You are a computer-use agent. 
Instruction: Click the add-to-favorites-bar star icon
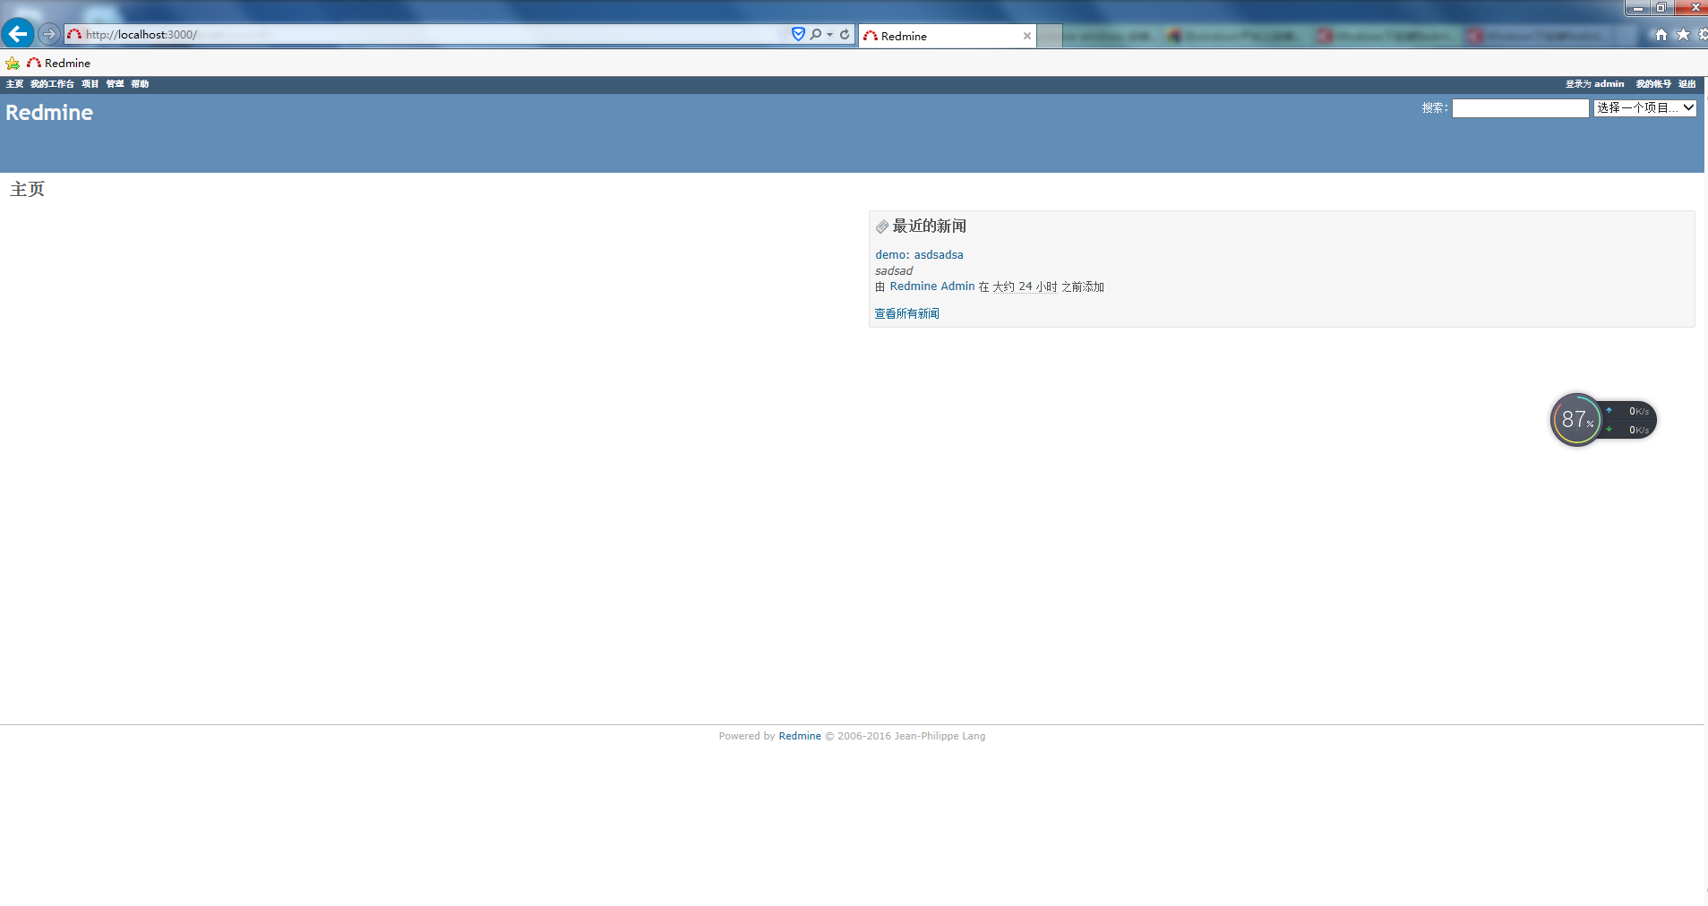tap(13, 63)
